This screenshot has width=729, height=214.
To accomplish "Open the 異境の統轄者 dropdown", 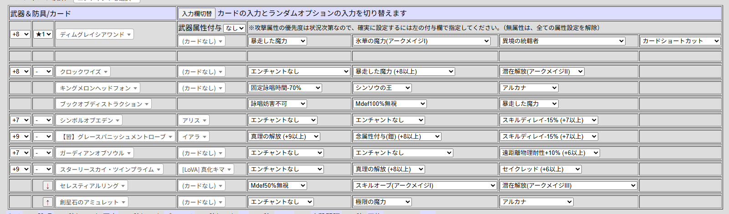I will pyautogui.click(x=562, y=41).
